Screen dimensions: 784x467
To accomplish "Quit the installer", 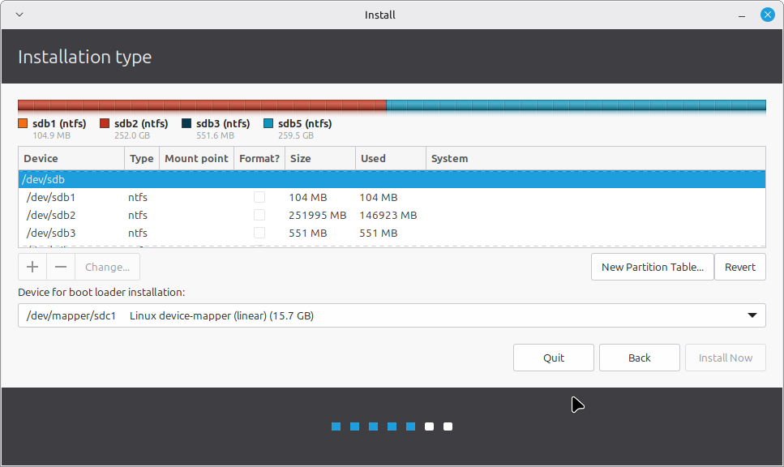I will point(554,358).
